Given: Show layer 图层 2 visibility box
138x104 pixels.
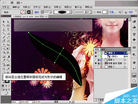Looking at the screenshot, I should [96, 67].
